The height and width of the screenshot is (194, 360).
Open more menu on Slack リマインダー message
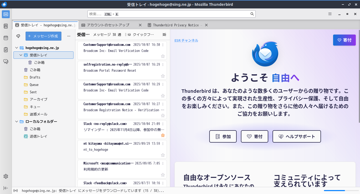click(163, 124)
